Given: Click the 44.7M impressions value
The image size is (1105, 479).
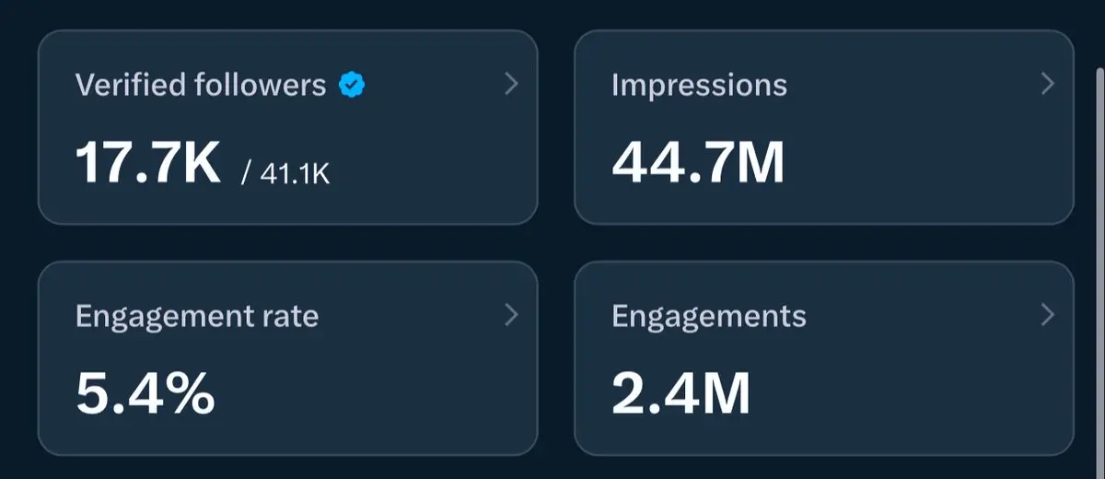Looking at the screenshot, I should coord(698,163).
